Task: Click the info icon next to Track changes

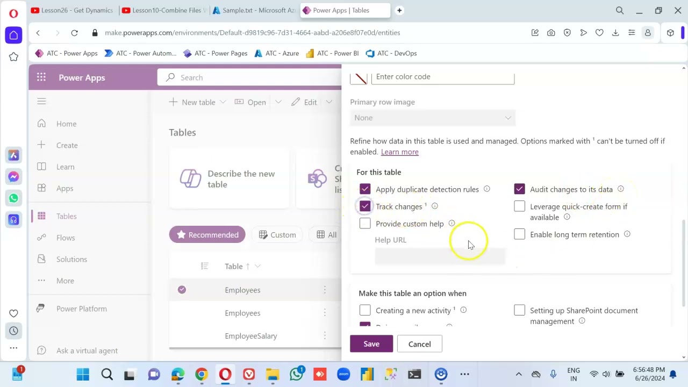Action: coord(435,206)
